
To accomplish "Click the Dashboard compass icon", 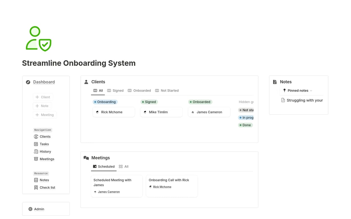I will [x=28, y=82].
